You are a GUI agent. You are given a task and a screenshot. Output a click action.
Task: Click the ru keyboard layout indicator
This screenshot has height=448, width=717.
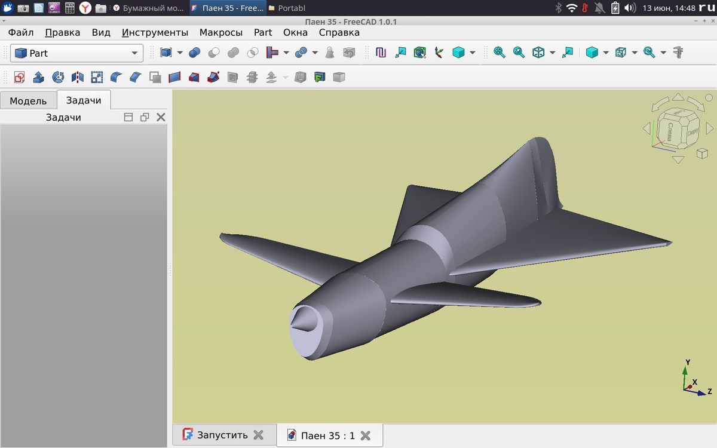pos(706,8)
